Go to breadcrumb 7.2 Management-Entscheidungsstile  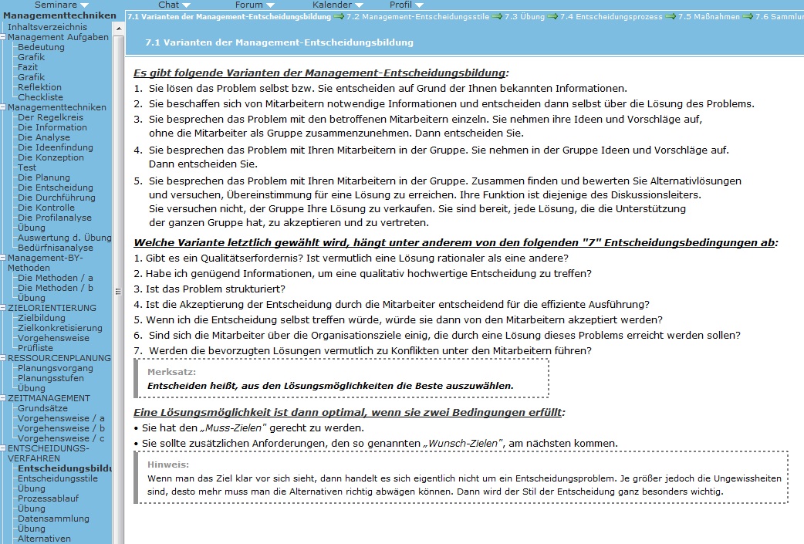[x=417, y=16]
